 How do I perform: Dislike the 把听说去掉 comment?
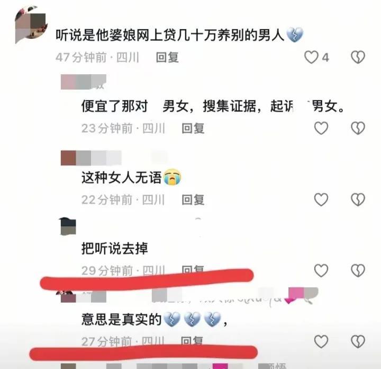coord(358,270)
